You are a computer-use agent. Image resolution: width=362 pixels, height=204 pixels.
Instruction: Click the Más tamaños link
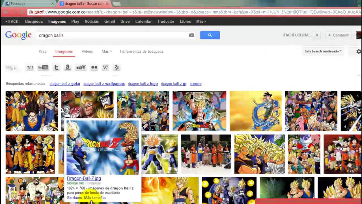[x=95, y=197]
